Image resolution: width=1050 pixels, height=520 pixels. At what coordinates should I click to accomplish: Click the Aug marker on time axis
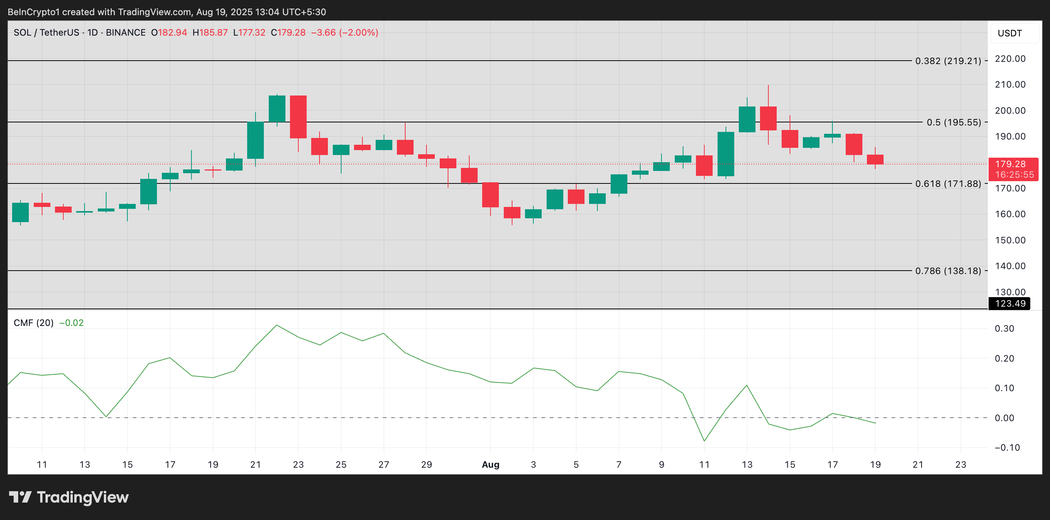(x=491, y=465)
